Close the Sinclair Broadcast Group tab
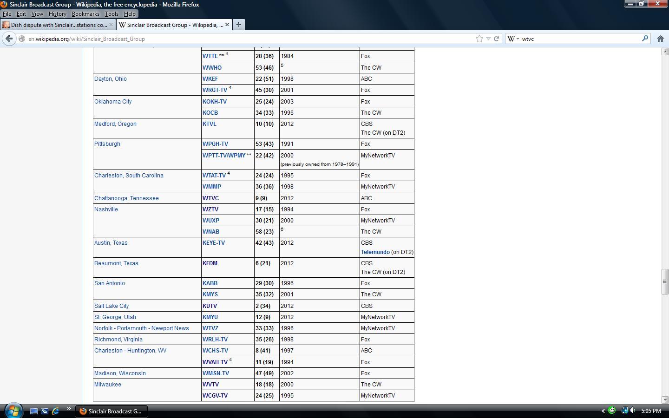The image size is (669, 418). (x=227, y=25)
